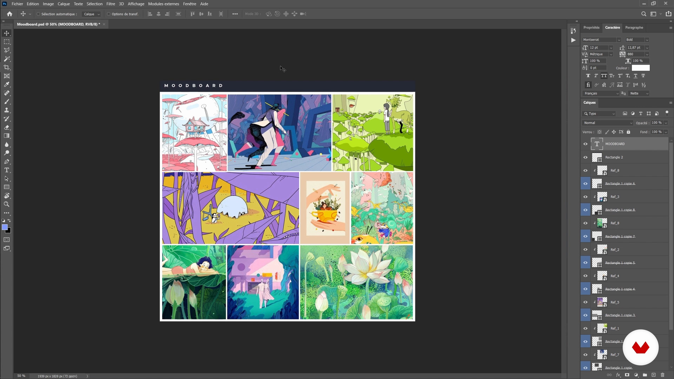674x379 pixels.
Task: Select the Move tool
Action: click(7, 33)
